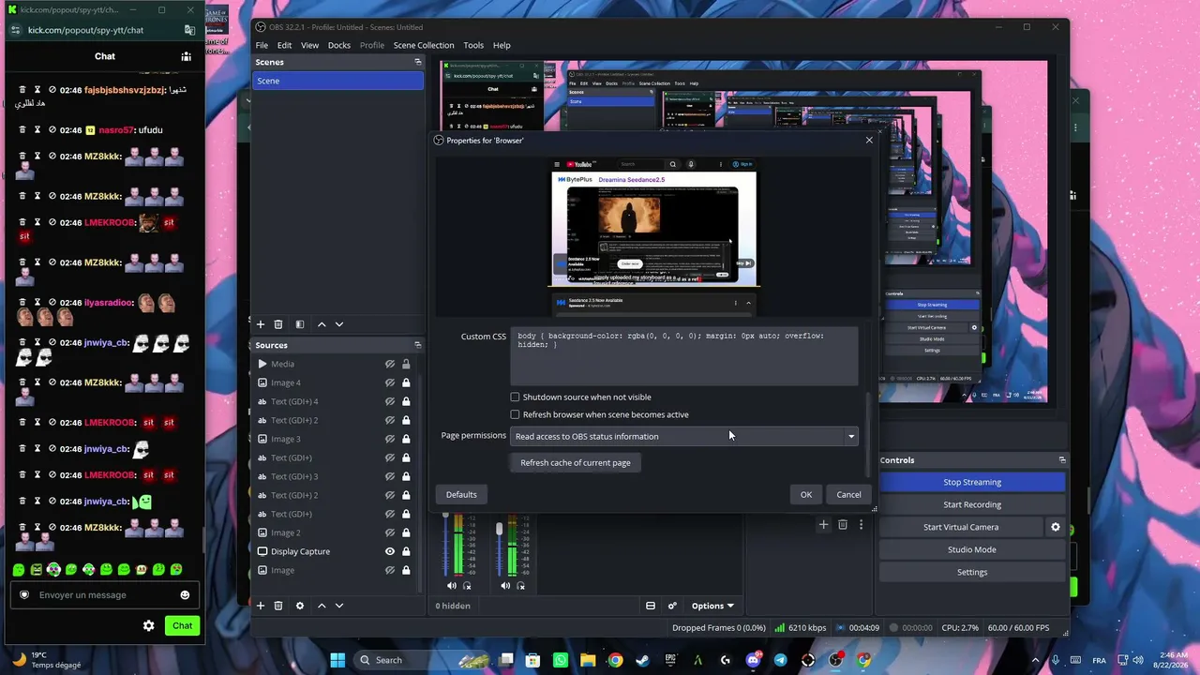Mute the first audio mixer channel
Viewport: 1200px width, 675px height.
click(x=452, y=586)
